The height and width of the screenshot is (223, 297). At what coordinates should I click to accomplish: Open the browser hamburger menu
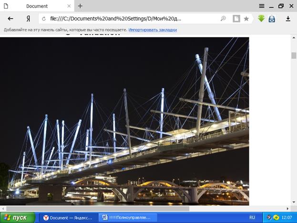pos(262,6)
